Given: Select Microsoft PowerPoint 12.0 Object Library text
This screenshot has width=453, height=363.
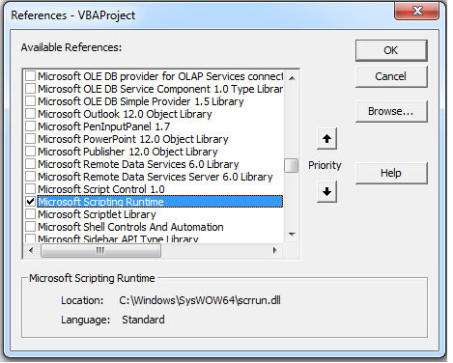Looking at the screenshot, I should pos(133,139).
